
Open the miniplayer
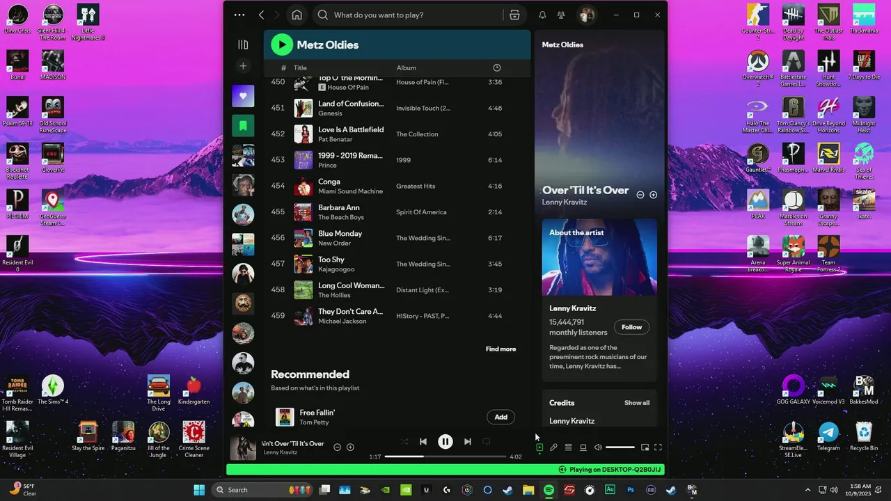click(x=645, y=447)
